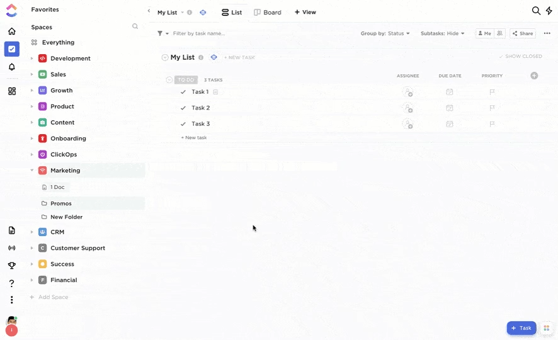
Task: Toggle Show Closed tasks
Action: click(x=521, y=57)
